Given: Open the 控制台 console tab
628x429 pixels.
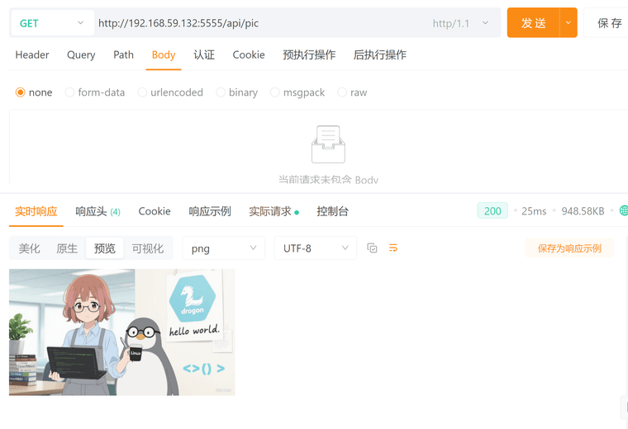Looking at the screenshot, I should click(332, 211).
